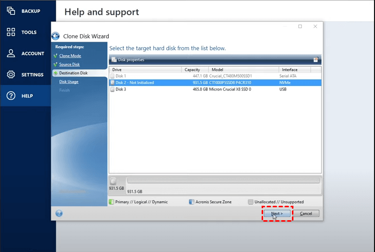Click the Account person icon

(x=11, y=53)
